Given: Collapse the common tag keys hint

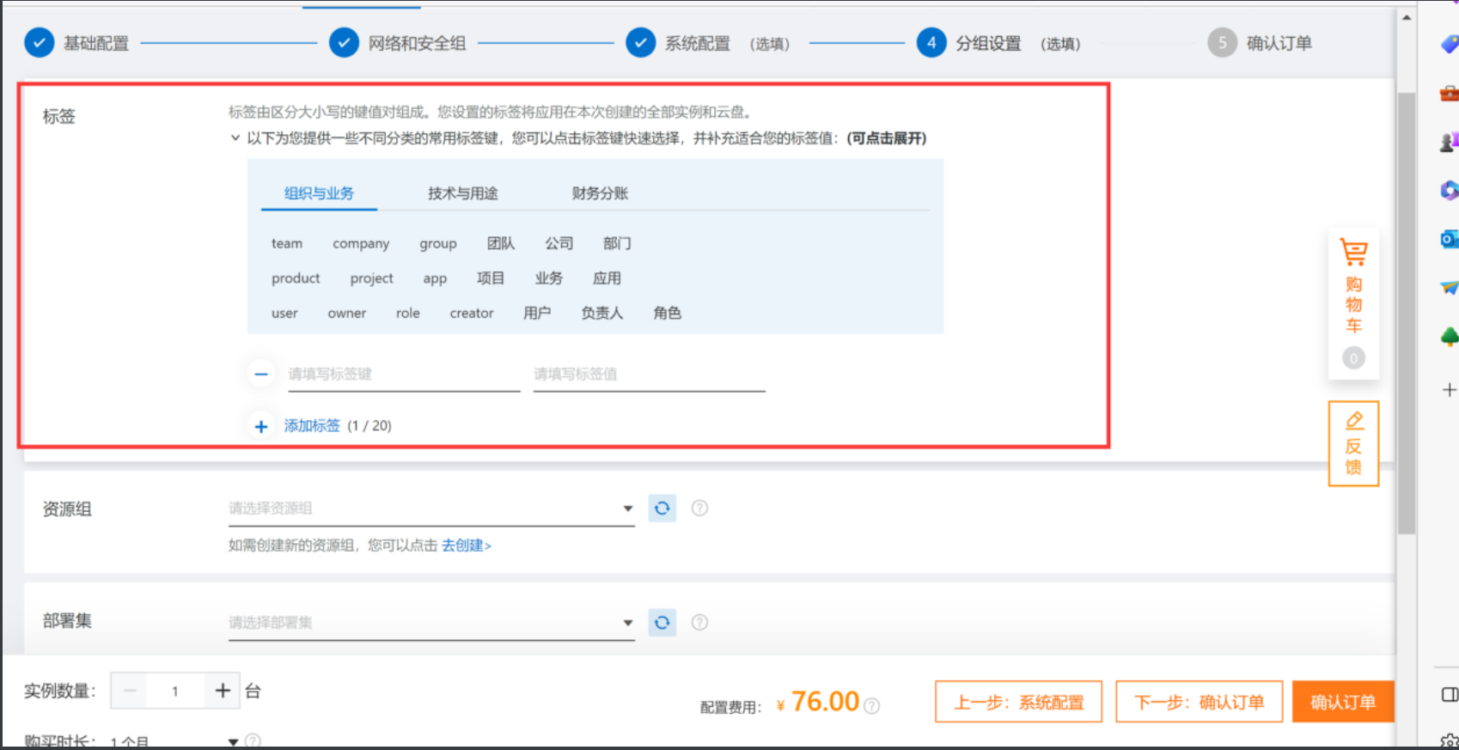Looking at the screenshot, I should point(235,137).
